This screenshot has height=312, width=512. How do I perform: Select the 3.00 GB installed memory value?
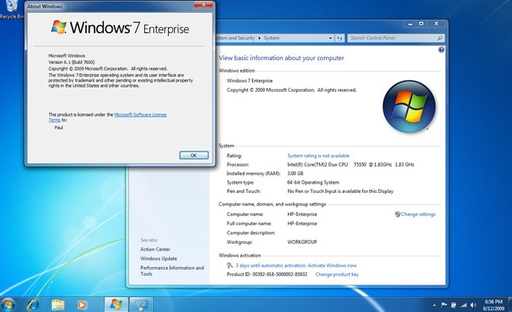295,174
